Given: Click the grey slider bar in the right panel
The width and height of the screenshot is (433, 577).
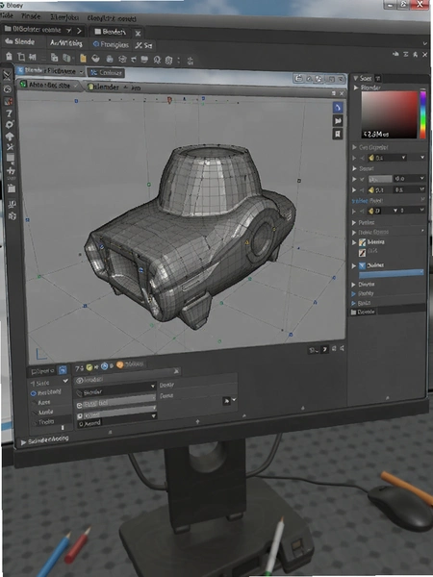Looking at the screenshot, I should (380, 179).
